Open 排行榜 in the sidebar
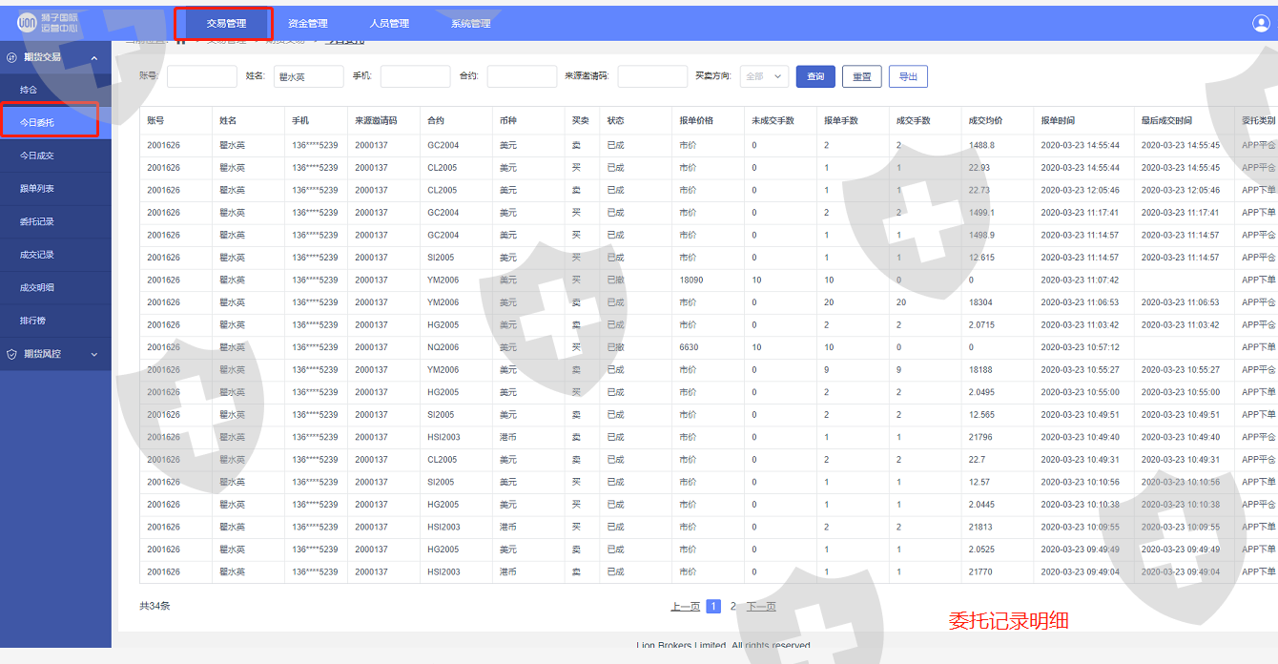Viewport: 1278px width, 664px height. (32, 321)
